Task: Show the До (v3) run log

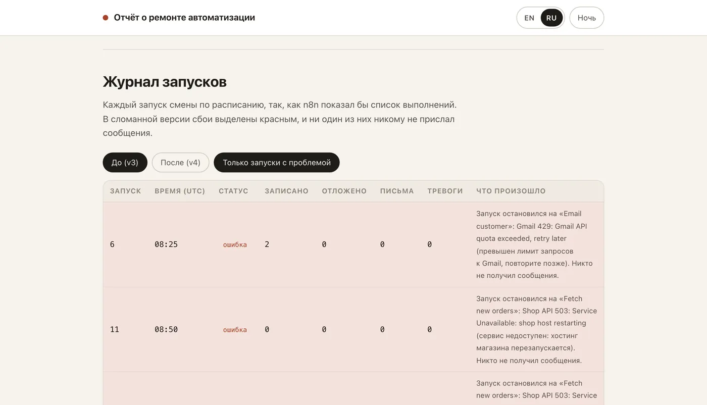Action: (x=125, y=163)
